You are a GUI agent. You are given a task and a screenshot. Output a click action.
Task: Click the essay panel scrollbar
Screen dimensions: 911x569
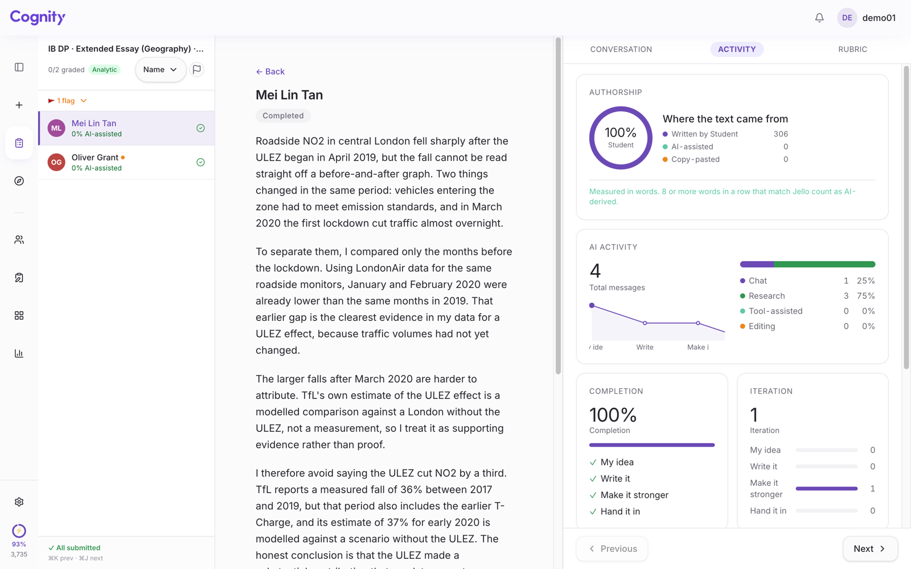558,207
